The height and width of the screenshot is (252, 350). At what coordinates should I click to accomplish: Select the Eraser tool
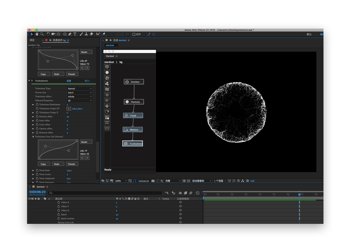coord(91,34)
